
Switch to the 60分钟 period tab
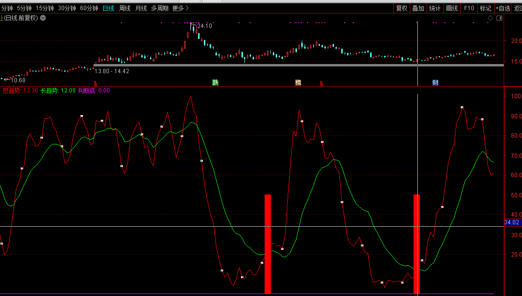(x=89, y=8)
